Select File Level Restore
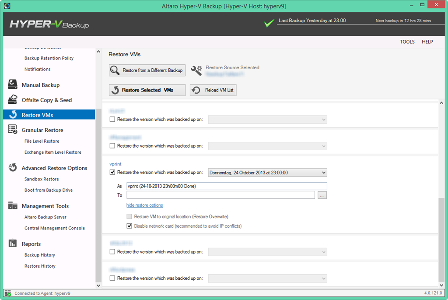The image size is (448, 300). coord(42,141)
